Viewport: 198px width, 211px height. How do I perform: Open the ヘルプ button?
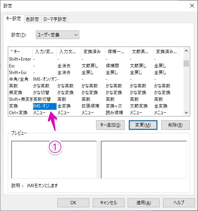click(x=179, y=203)
